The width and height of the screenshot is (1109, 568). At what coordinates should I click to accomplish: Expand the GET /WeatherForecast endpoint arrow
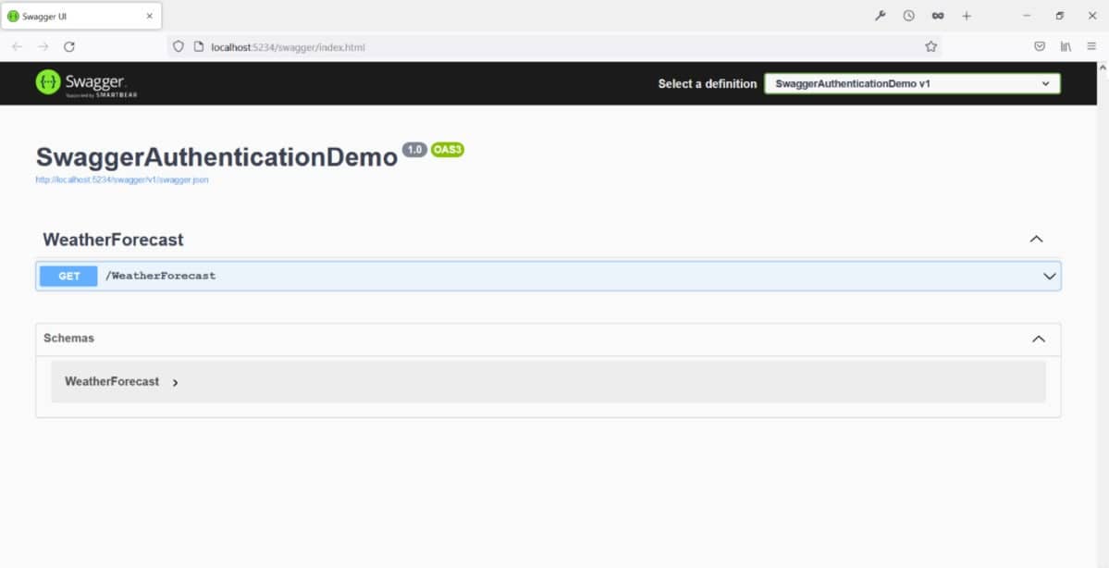(x=1049, y=276)
